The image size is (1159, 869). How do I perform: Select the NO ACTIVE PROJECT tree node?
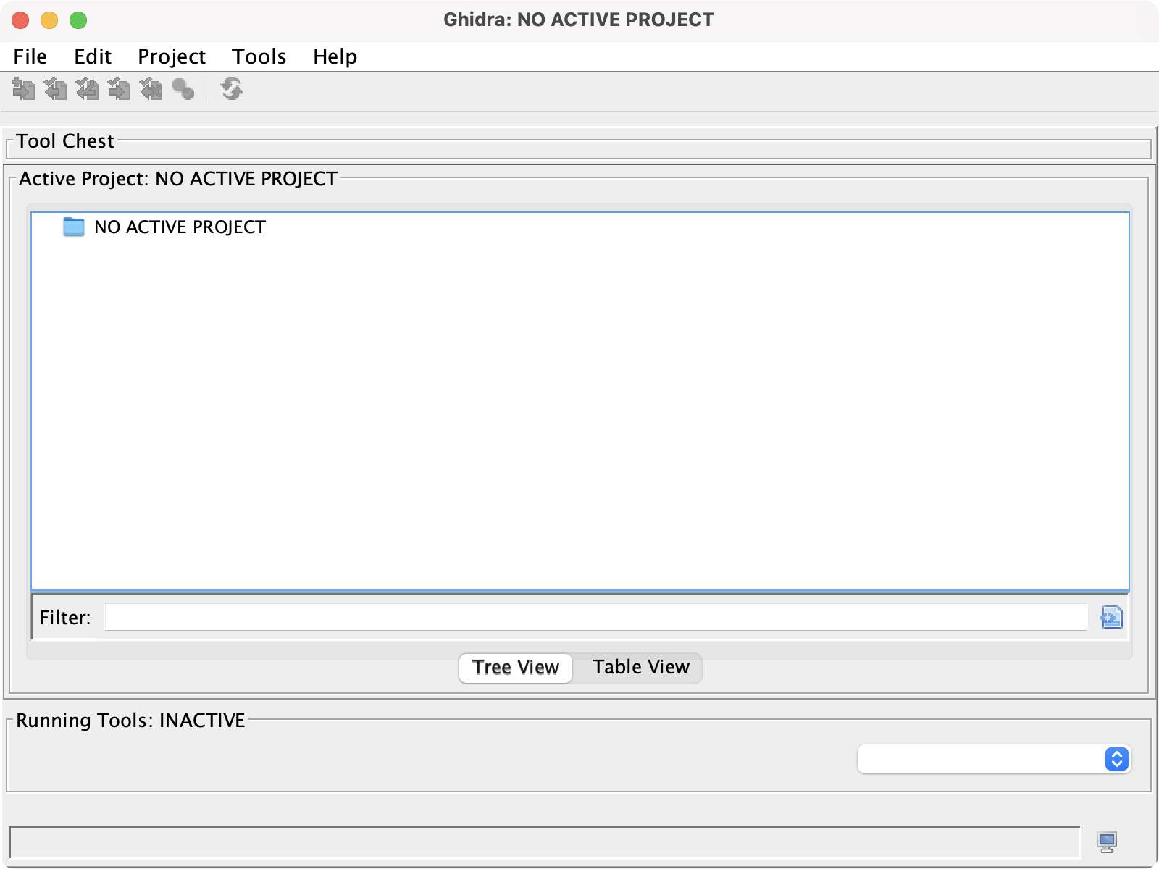coord(180,227)
